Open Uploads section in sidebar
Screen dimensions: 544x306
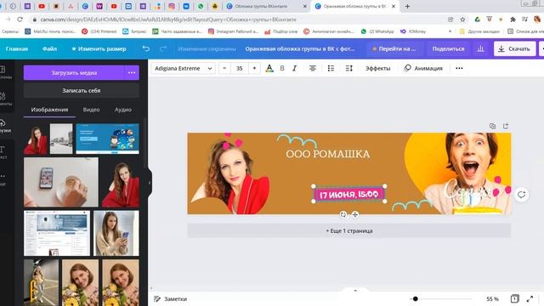point(3,126)
